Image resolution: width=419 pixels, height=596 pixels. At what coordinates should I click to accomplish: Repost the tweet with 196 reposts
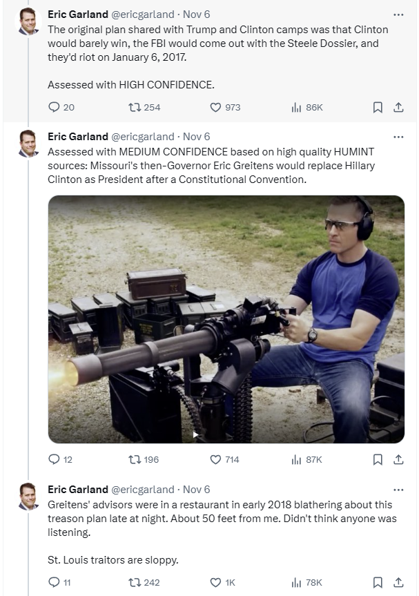pos(144,459)
